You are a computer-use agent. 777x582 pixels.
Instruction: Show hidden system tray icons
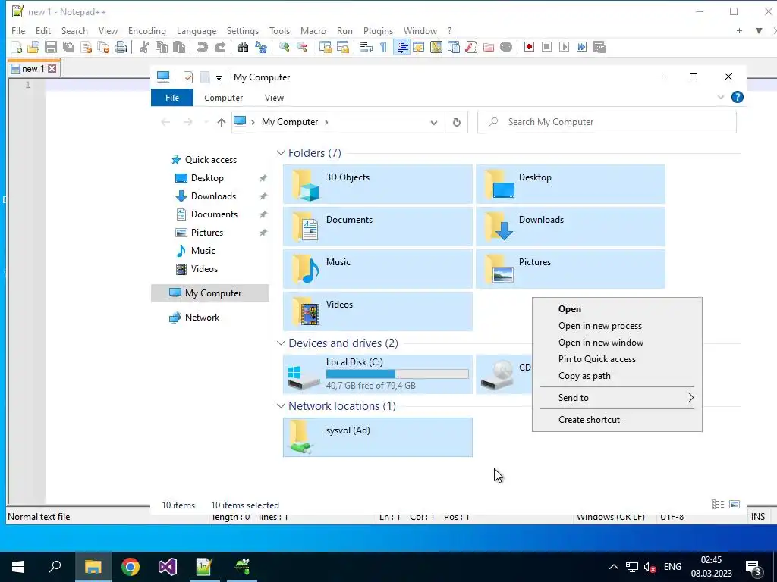click(613, 567)
